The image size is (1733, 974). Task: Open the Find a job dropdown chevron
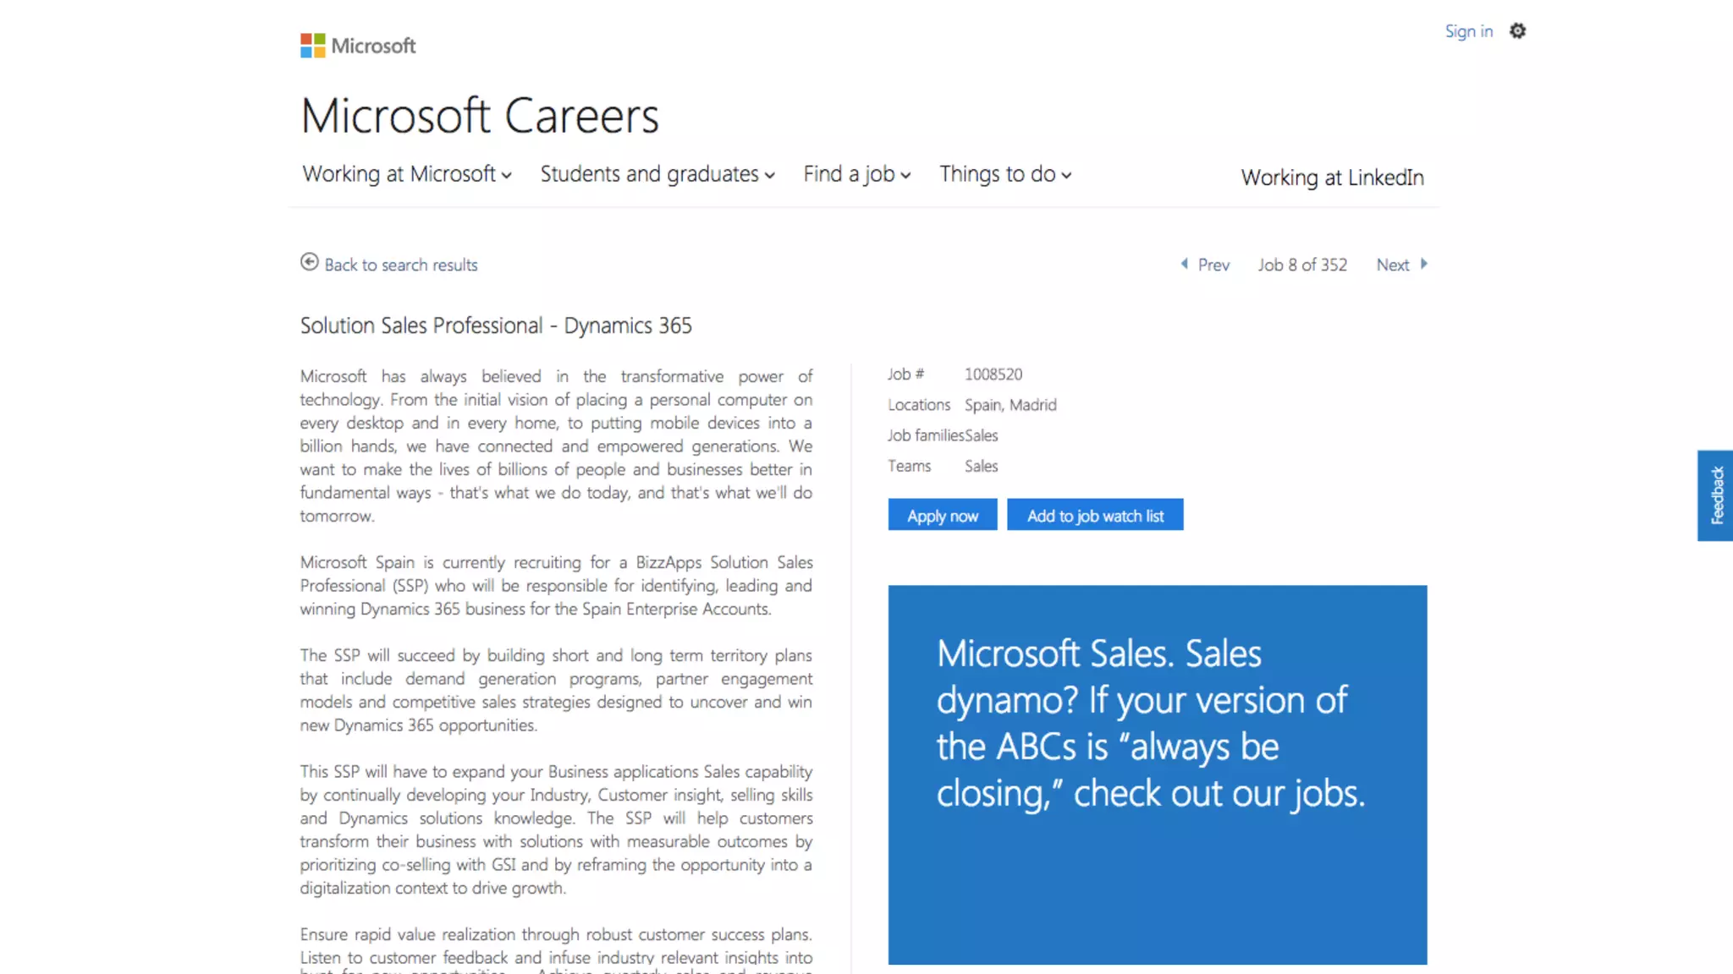906,176
